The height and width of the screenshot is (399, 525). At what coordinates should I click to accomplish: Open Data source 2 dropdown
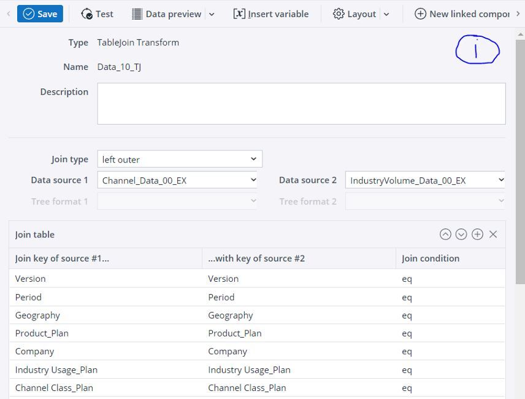click(x=424, y=180)
